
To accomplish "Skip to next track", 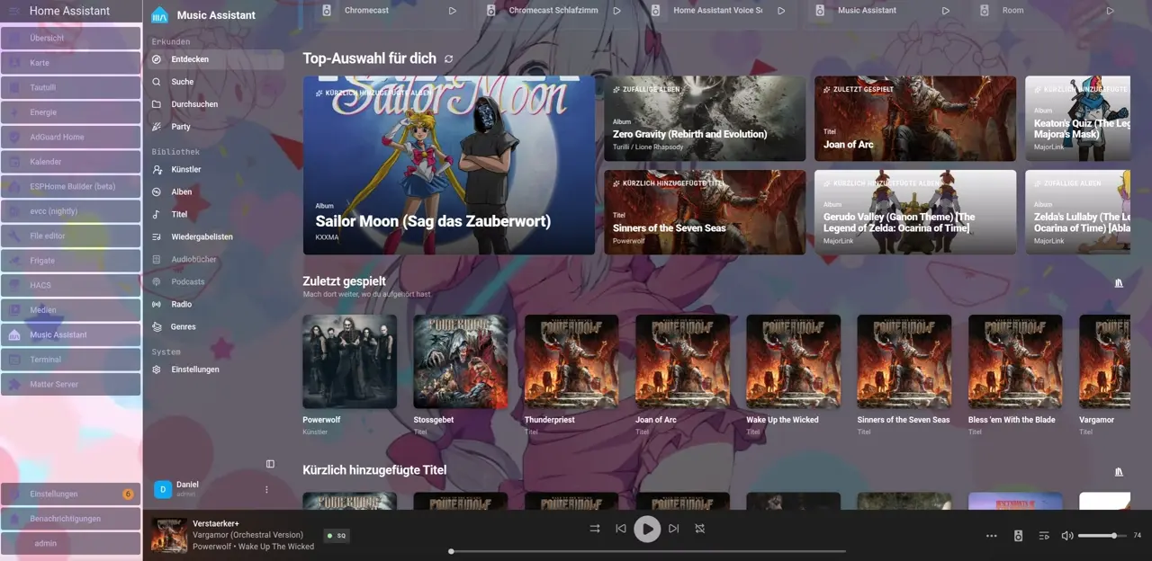I will pos(673,529).
